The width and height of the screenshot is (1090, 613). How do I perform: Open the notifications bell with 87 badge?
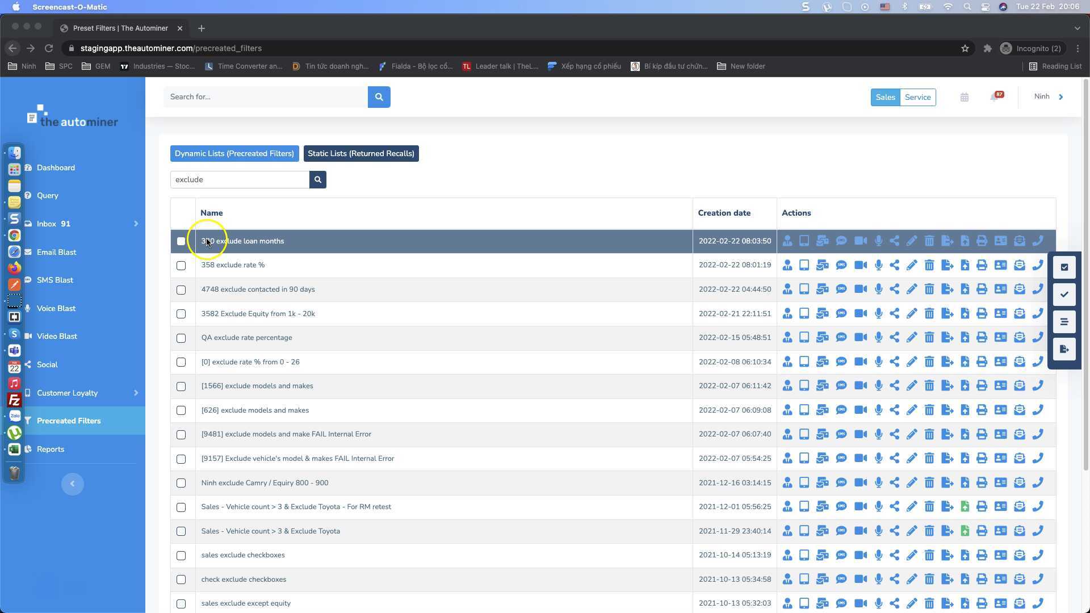click(994, 97)
